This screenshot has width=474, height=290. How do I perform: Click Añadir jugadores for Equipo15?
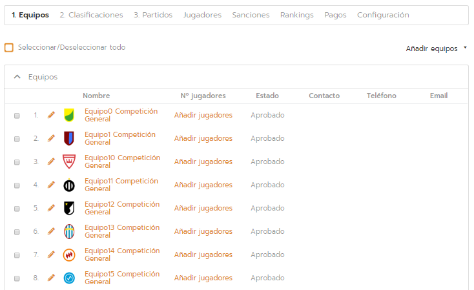coord(203,278)
